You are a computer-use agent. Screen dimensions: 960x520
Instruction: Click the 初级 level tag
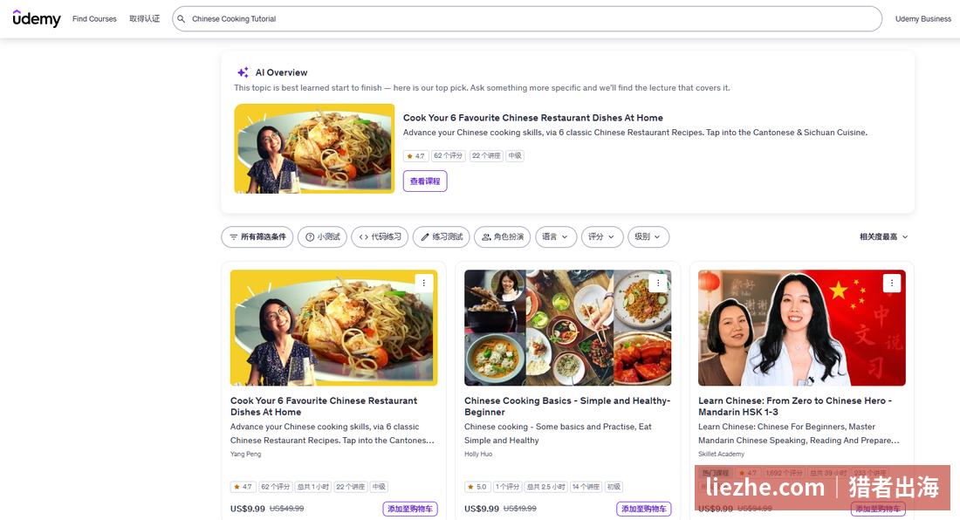pyautogui.click(x=614, y=487)
